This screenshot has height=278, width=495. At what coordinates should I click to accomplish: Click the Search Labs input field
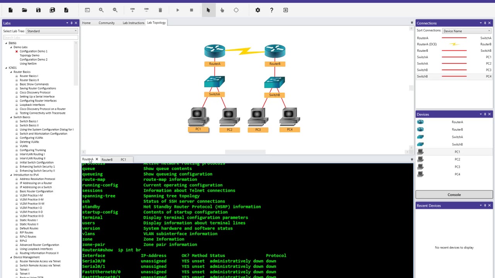[x=41, y=37]
